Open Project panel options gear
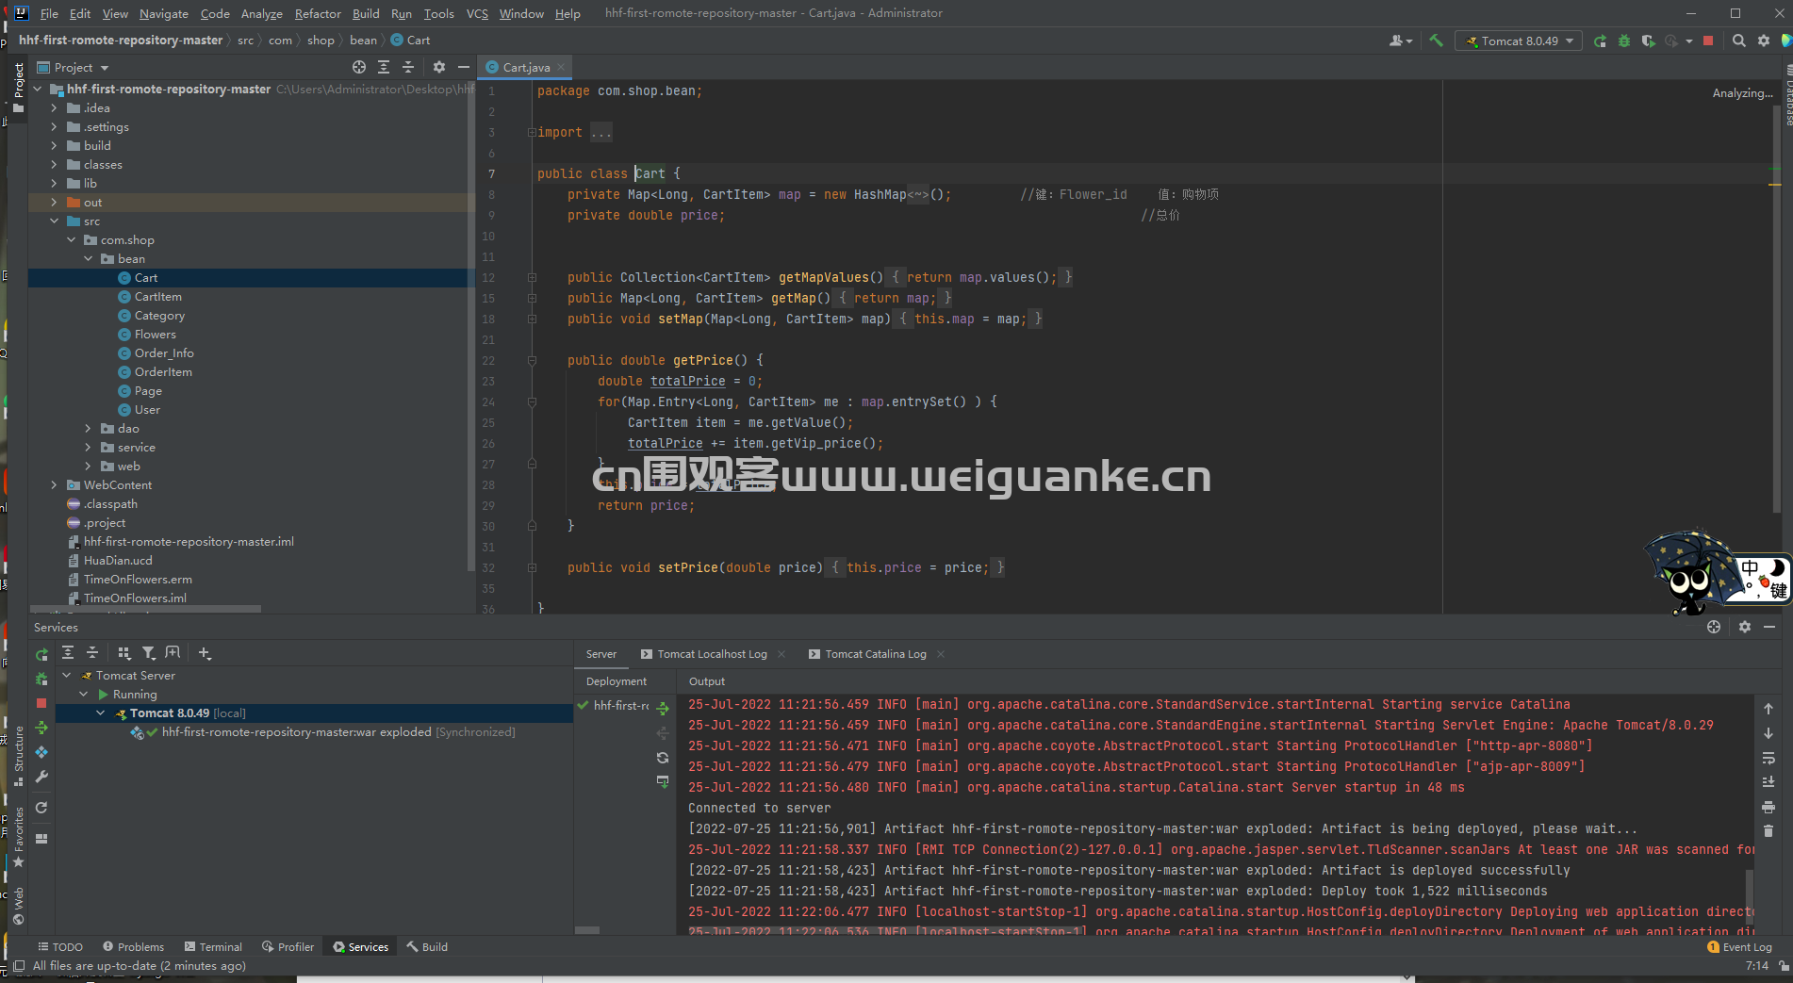This screenshot has width=1793, height=983. tap(438, 67)
